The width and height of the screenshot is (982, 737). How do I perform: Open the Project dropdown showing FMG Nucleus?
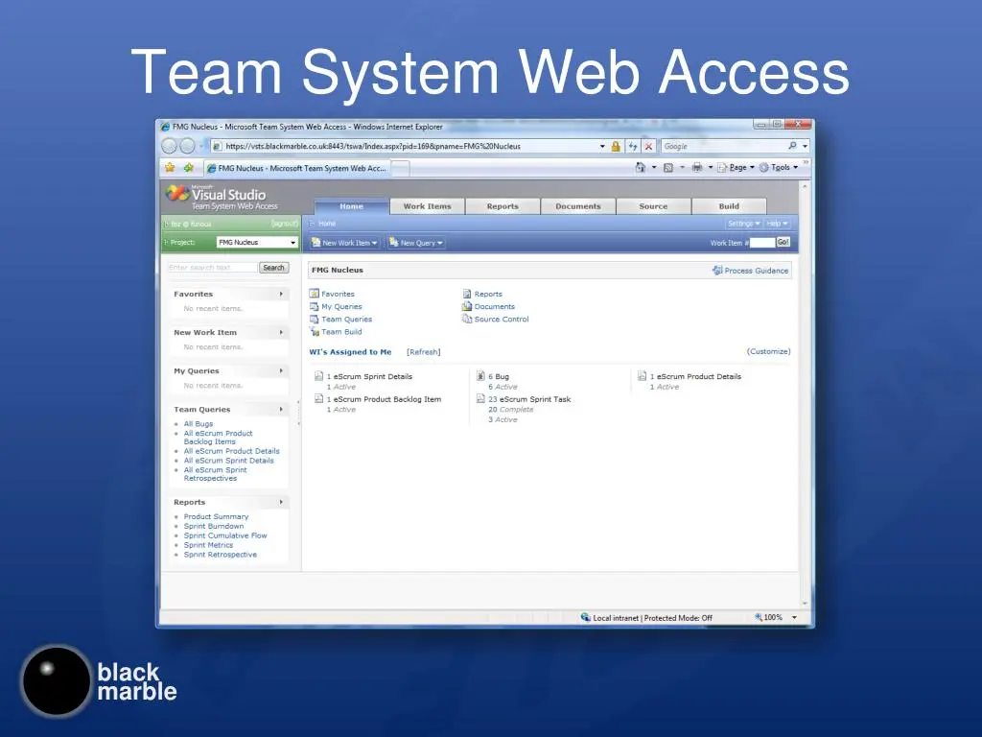pyautogui.click(x=257, y=243)
